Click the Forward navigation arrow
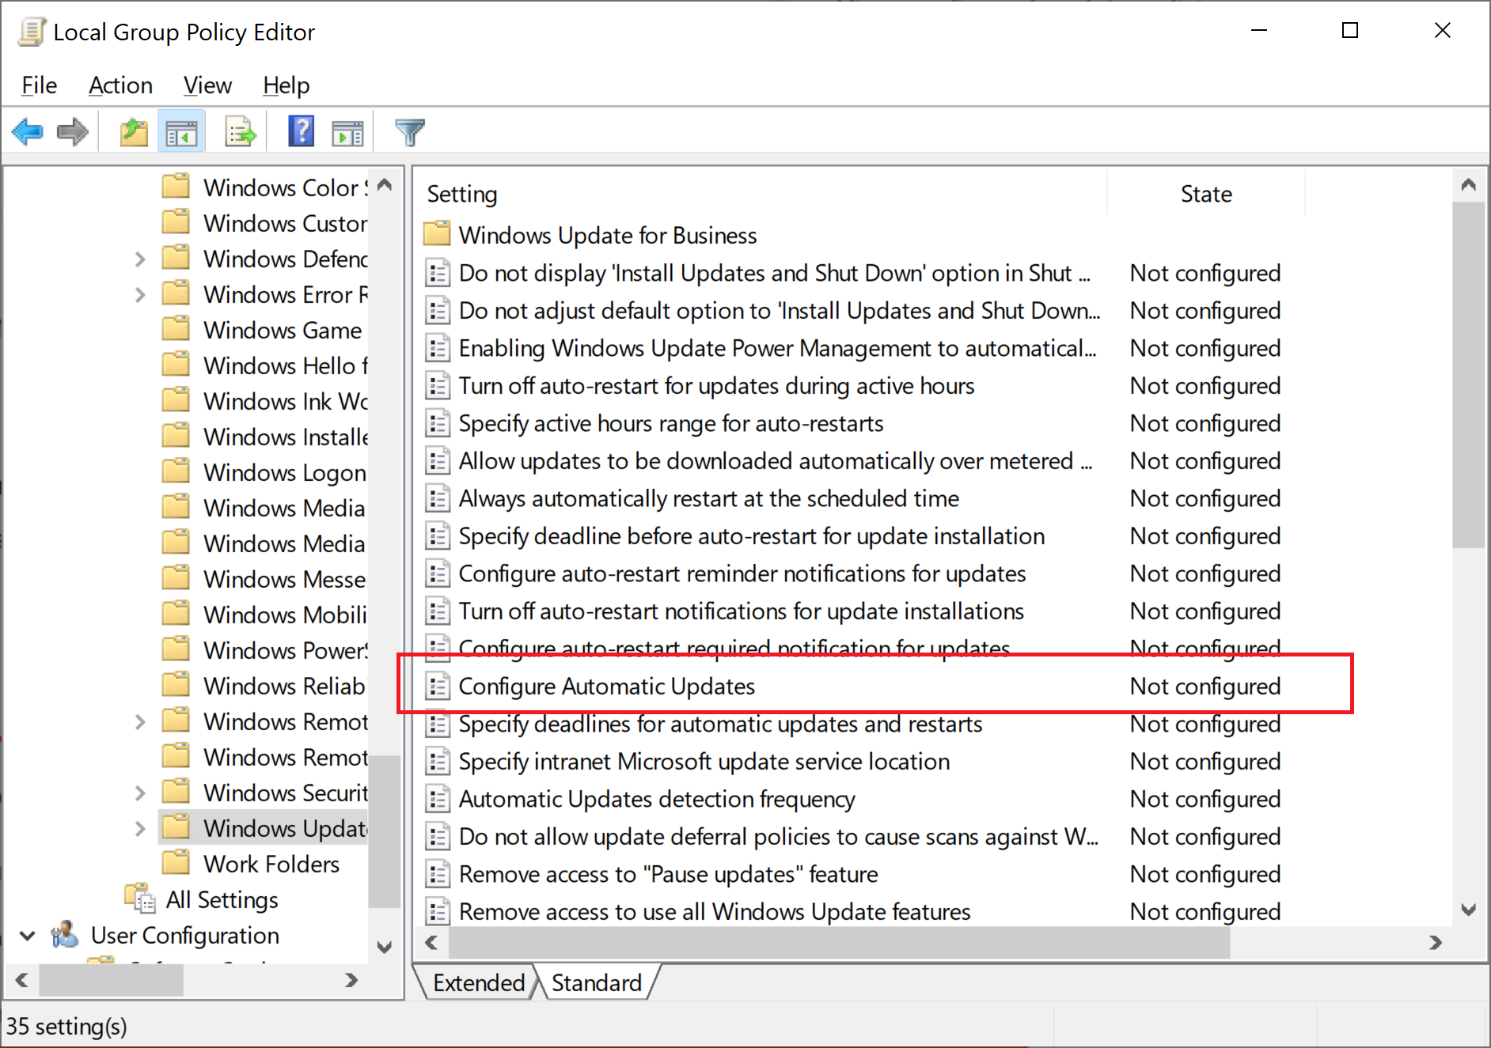1491x1048 pixels. click(x=72, y=131)
